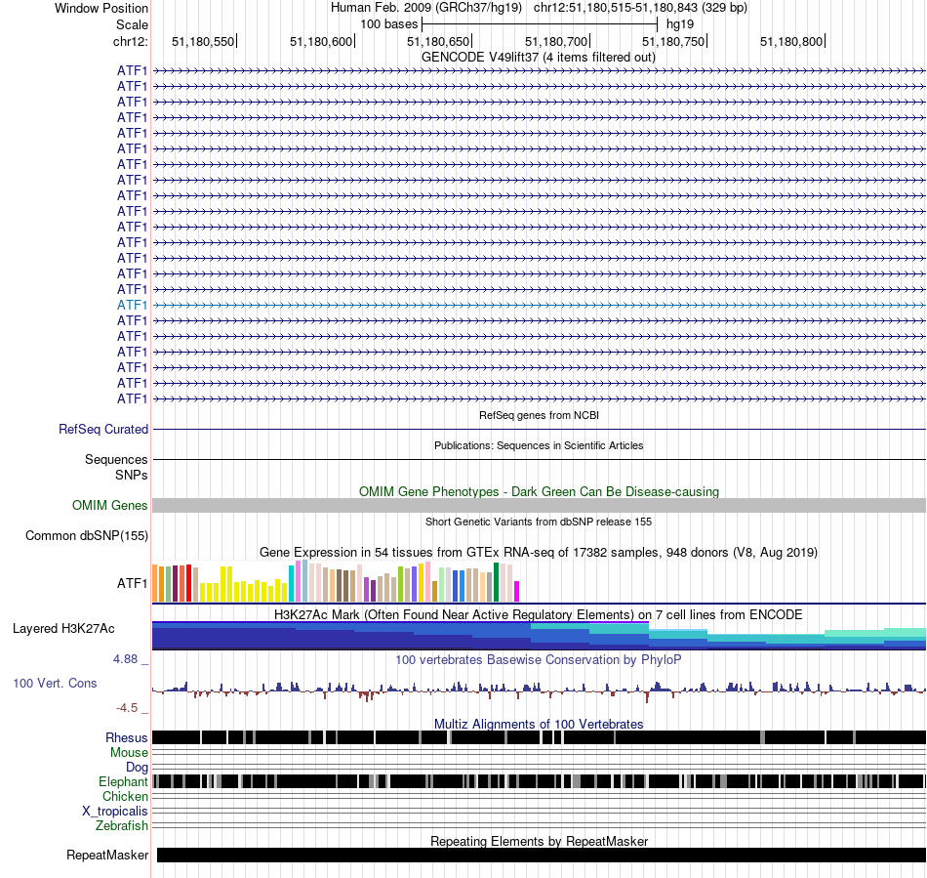Click the X_tropicalis species label
The image size is (927, 878).
pos(115,812)
